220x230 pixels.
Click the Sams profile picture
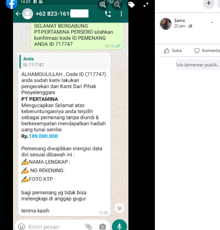coord(166,24)
